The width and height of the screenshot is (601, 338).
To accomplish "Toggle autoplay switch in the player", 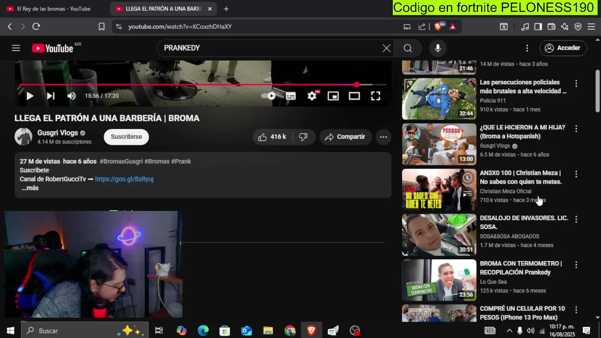I will (x=269, y=96).
